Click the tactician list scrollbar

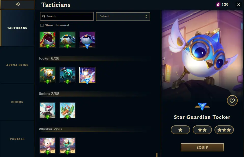coord(157,155)
